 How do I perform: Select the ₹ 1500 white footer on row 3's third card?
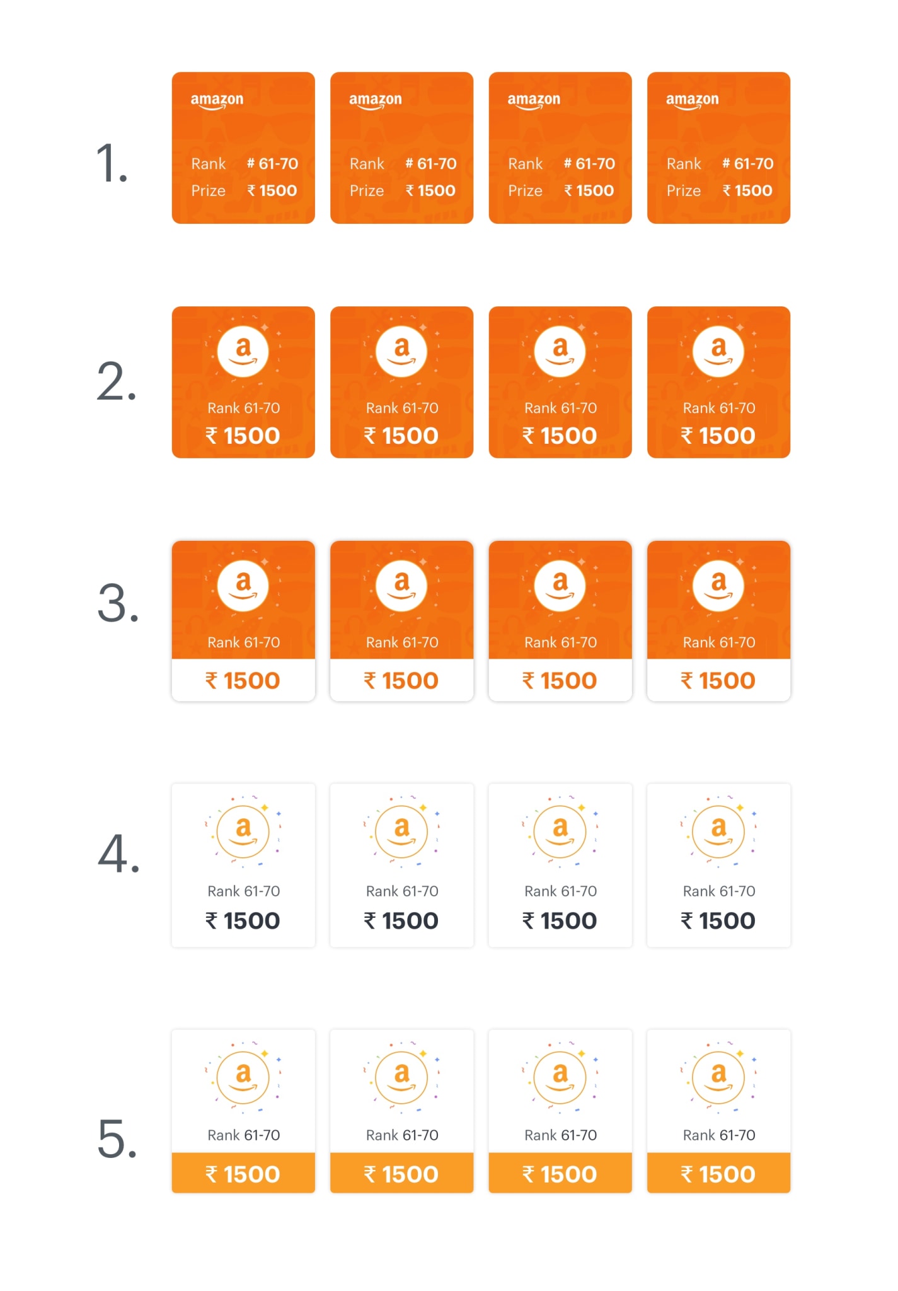[560, 680]
